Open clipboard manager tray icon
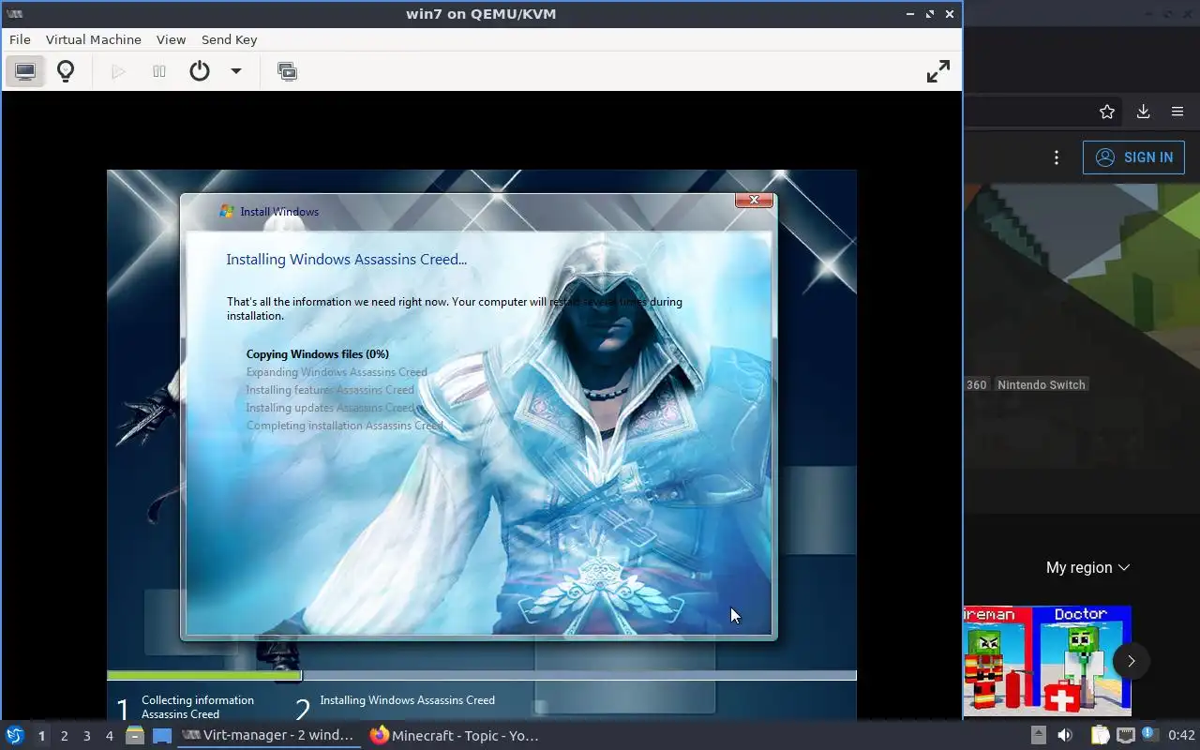 1099,736
